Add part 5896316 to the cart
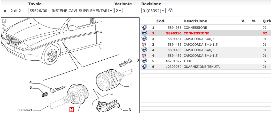Image resolution: width=271 pixels, height=113 pixels. [144, 33]
